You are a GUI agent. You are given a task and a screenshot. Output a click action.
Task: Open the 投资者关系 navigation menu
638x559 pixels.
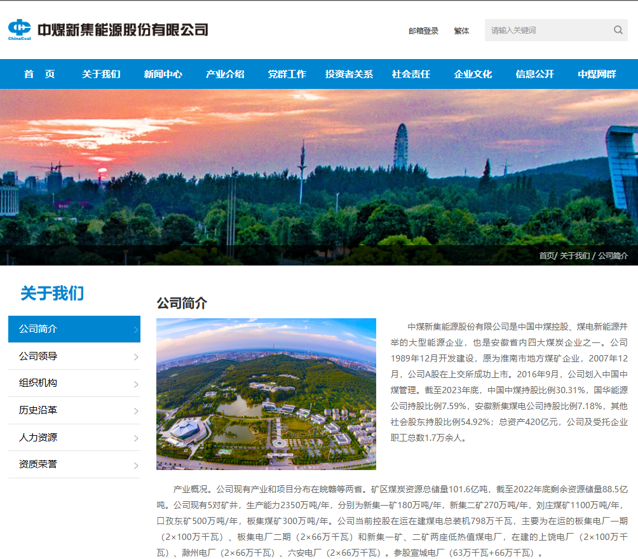(x=349, y=74)
